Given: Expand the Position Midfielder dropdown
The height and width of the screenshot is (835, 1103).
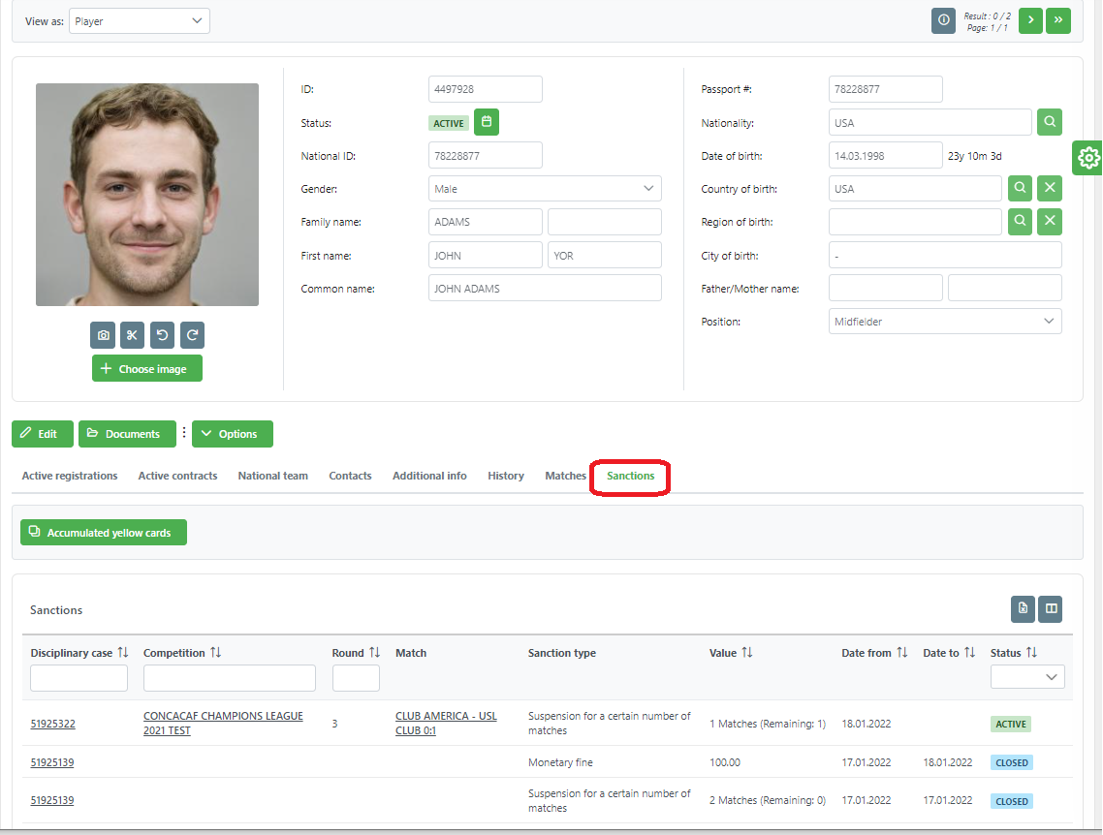Looking at the screenshot, I should coord(945,322).
